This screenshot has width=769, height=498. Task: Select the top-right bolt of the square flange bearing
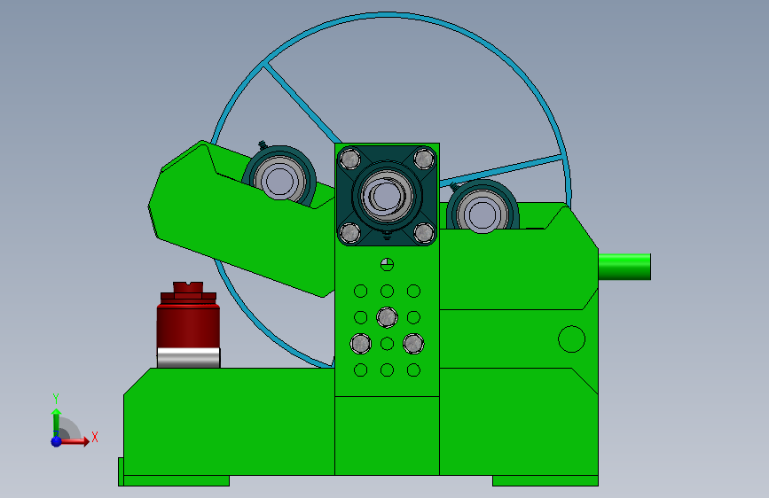pos(424,159)
